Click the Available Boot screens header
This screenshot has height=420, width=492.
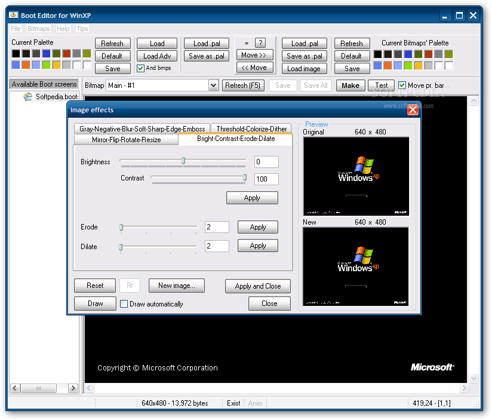tap(44, 84)
